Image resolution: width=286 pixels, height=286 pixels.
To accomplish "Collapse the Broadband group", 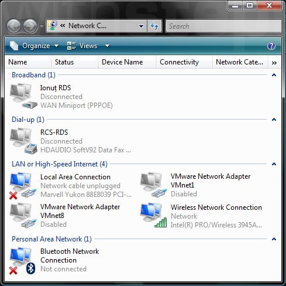I will point(274,75).
